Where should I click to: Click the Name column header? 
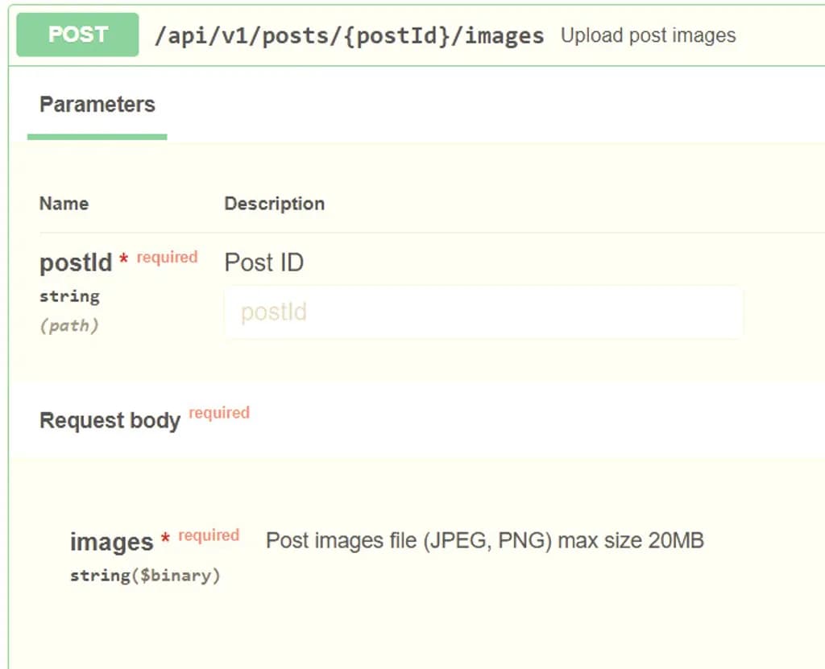[64, 204]
